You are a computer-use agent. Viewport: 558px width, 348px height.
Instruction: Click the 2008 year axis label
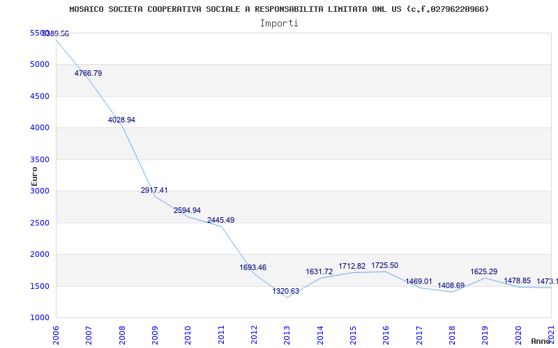pos(122,335)
